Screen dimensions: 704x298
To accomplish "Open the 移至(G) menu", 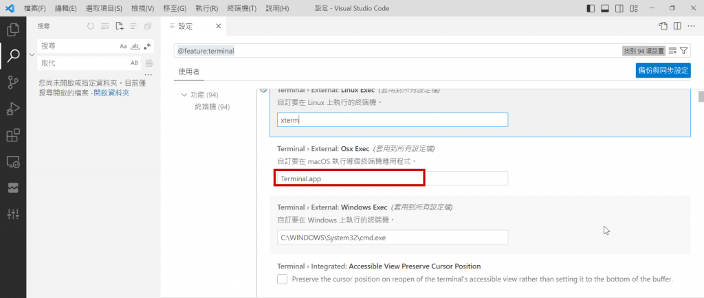I will click(175, 8).
